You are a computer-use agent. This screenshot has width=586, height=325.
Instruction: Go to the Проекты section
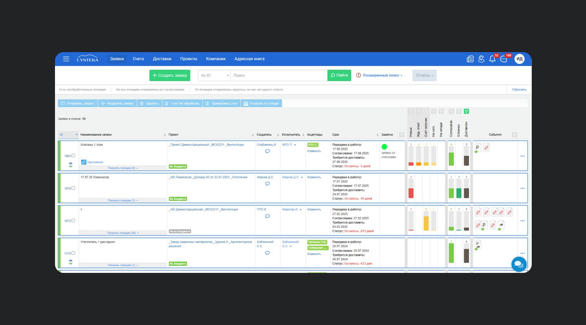point(188,59)
